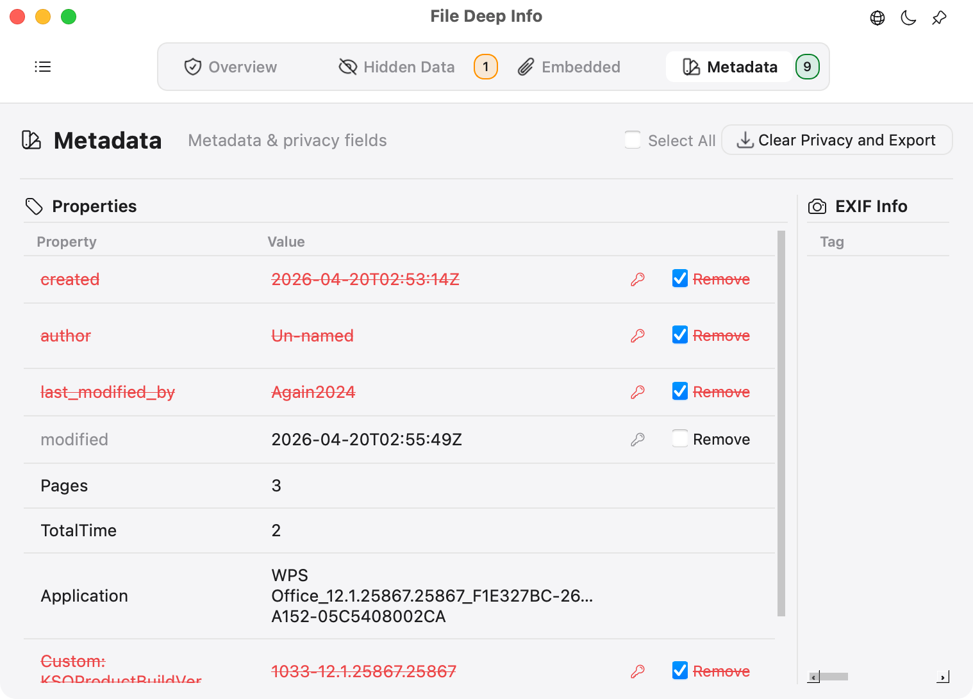
Task: Click the Application property label
Action: coord(85,596)
